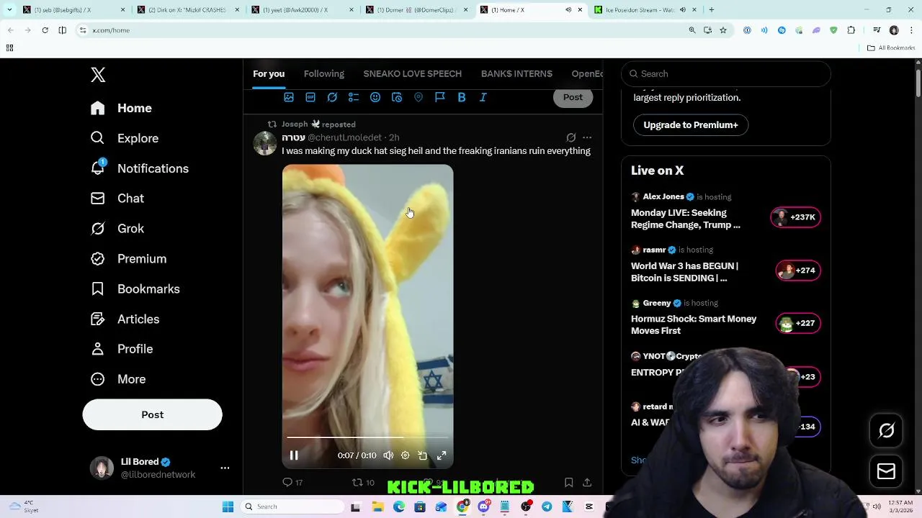Open @cherutLmoledet profile handle link
This screenshot has height=518, width=922.
pyautogui.click(x=344, y=137)
